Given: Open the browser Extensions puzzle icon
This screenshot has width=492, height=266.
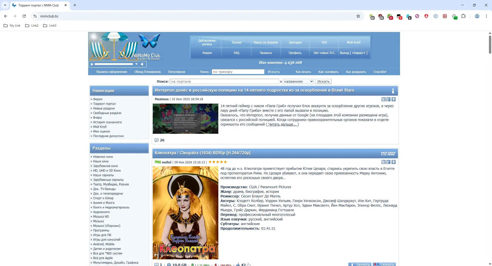Looking at the screenshot, I should tap(463, 16).
